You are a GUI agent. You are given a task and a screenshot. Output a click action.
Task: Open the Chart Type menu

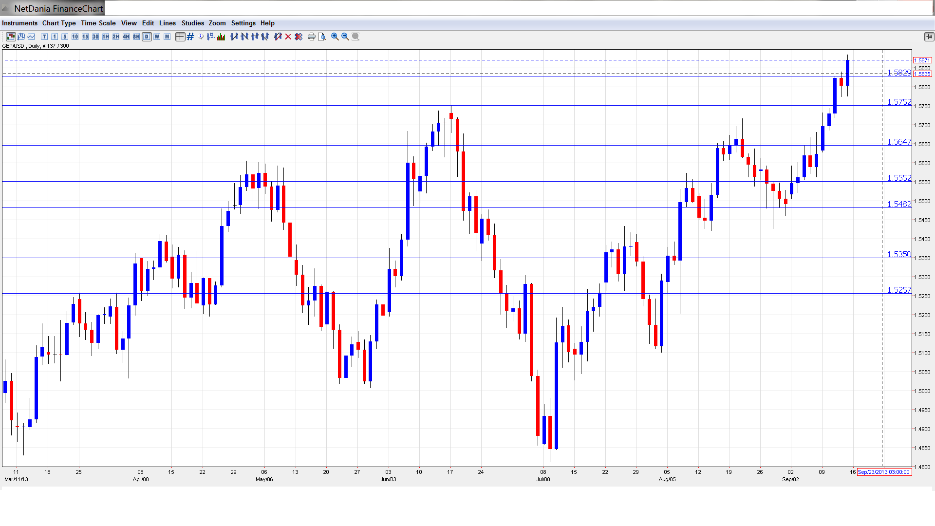pyautogui.click(x=59, y=23)
